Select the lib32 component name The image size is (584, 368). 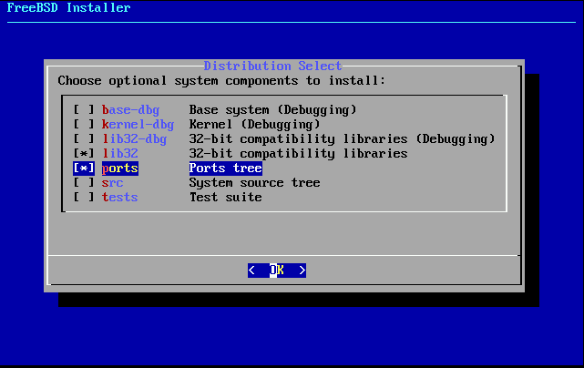[x=120, y=153]
